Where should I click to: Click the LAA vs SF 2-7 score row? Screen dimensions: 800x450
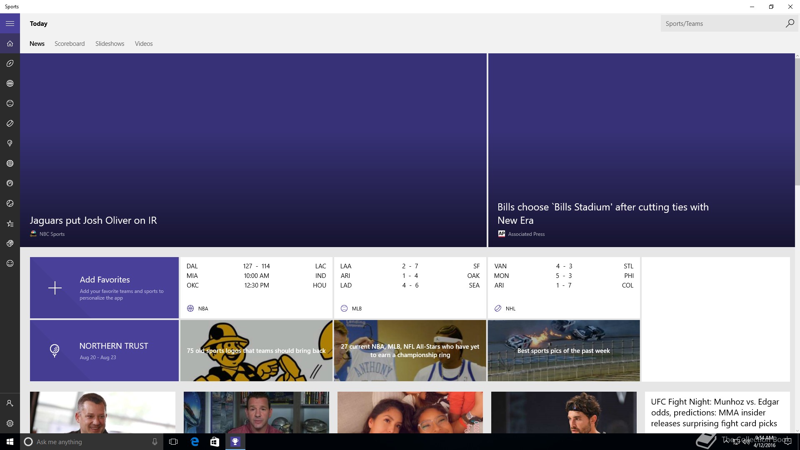coord(410,266)
